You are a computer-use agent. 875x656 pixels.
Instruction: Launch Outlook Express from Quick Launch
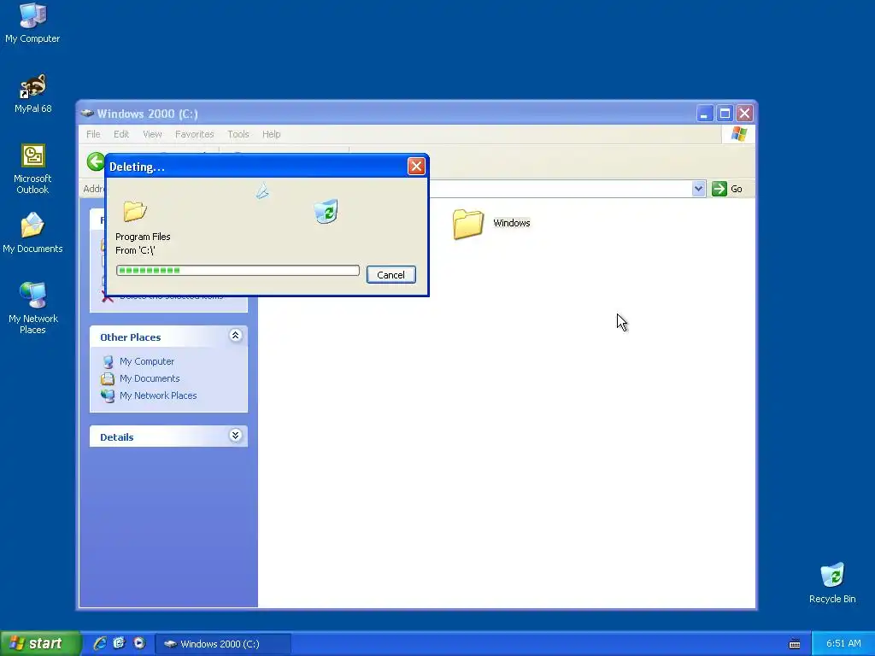[120, 643]
